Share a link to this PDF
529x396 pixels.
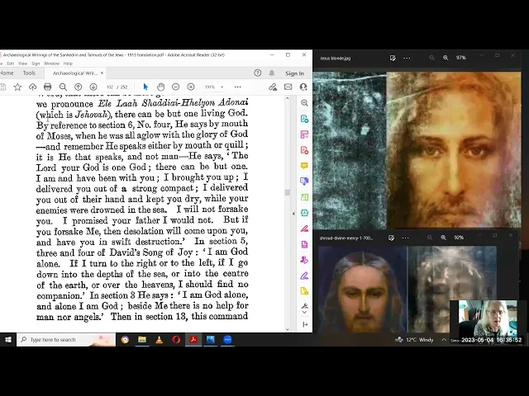click(273, 87)
